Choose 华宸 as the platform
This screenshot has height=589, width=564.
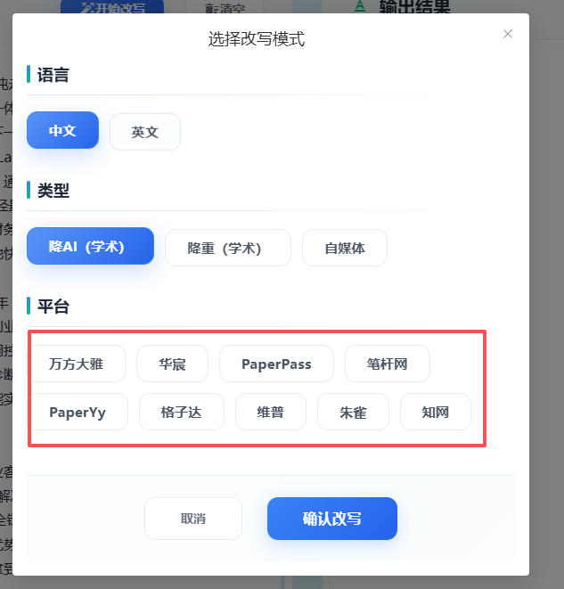(x=172, y=364)
